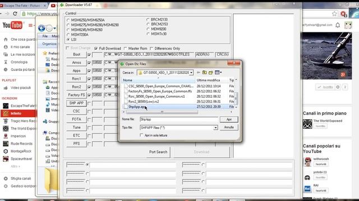The image size is (359, 201).
Task: Create new folder icon in Open dialog
Action: tap(211, 73)
